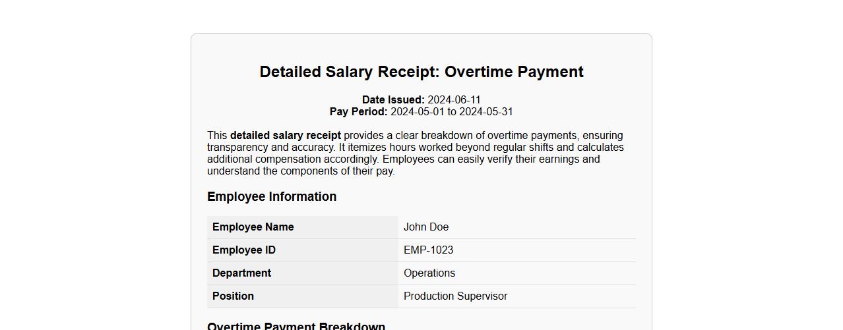The height and width of the screenshot is (330, 843).
Task: Click the date 2024-06-11
Action: click(x=454, y=100)
